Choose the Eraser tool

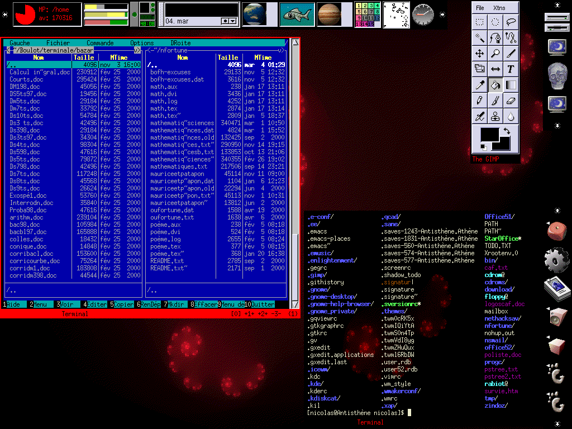pyautogui.click(x=511, y=101)
